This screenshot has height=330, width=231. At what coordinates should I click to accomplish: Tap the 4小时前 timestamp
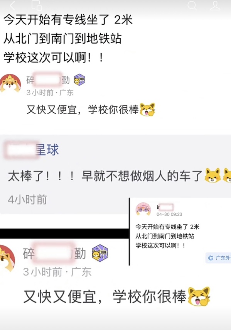(27, 200)
